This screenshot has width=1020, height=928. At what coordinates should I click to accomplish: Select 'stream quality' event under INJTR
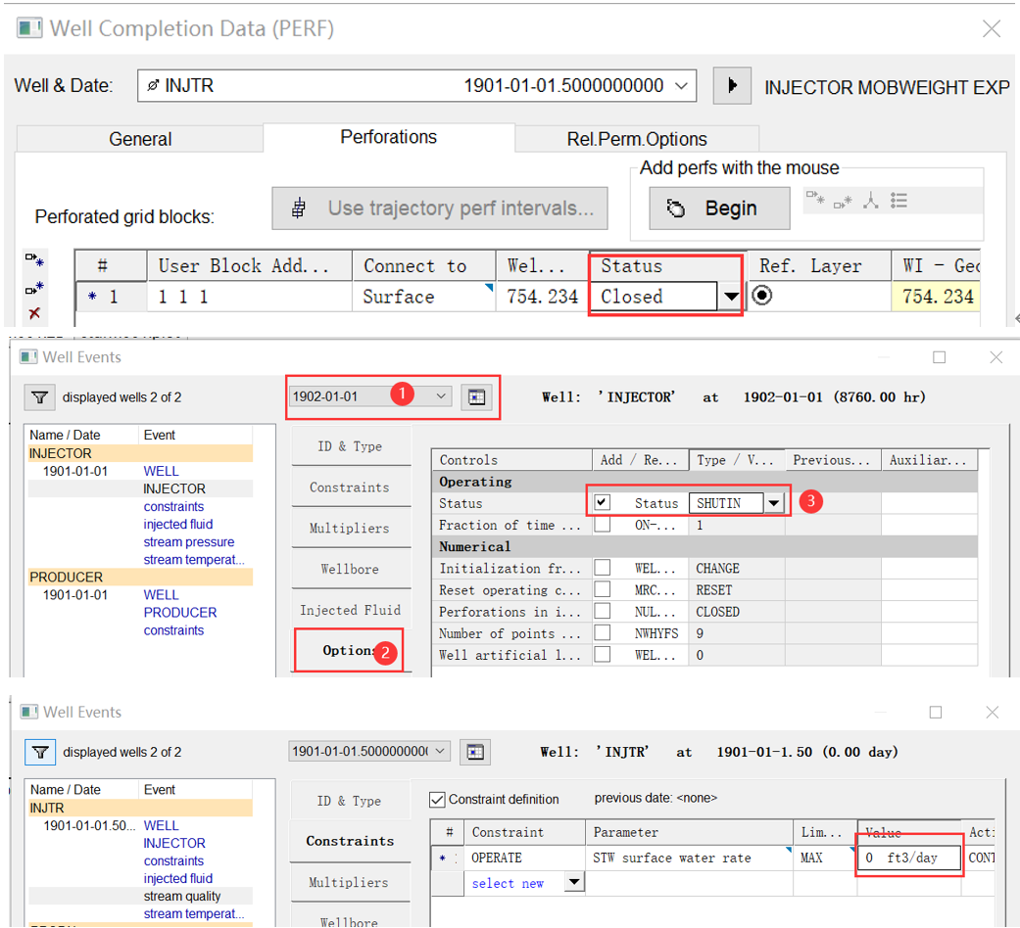tap(182, 896)
